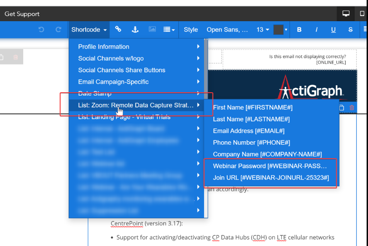Click the CentrePoint (version 3.17) text
Viewport: 368px width, 246px height.
[x=147, y=224]
